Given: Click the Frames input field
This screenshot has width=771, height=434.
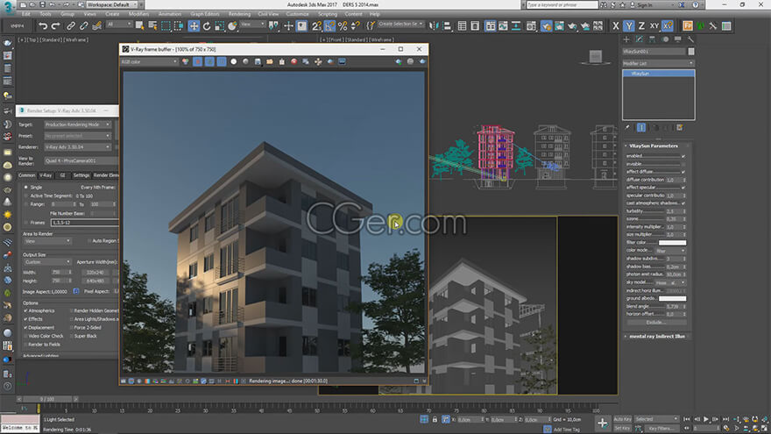Looking at the screenshot, I should 84,223.
